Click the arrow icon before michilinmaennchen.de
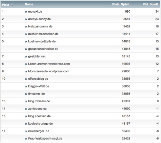The height and width of the screenshot is (143, 161). pyautogui.click(x=26, y=34)
